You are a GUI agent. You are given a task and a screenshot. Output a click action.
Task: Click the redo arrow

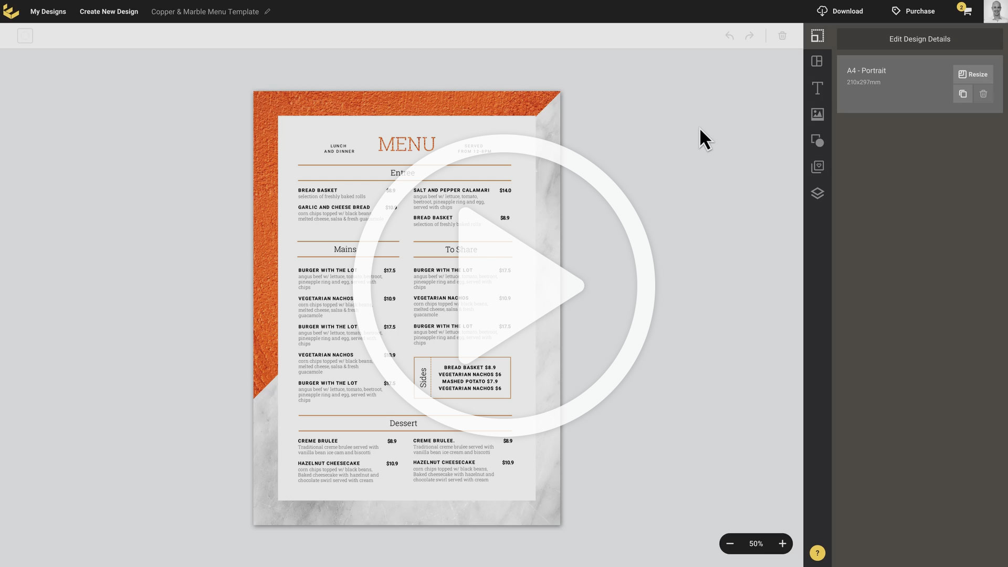pos(749,36)
